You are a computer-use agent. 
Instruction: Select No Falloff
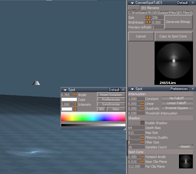click(177, 98)
